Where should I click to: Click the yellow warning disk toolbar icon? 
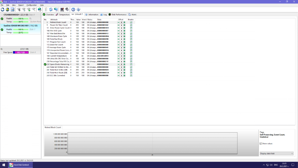(x=7, y=10)
